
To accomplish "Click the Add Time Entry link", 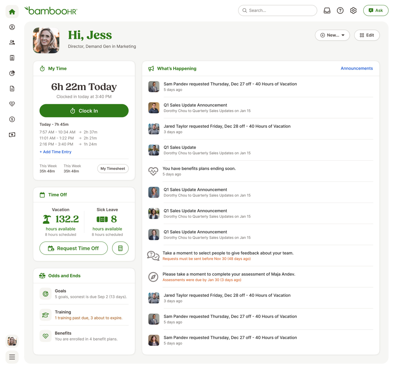I will pyautogui.click(x=56, y=152).
